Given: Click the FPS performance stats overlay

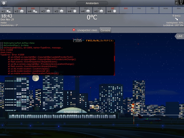Looking at the screenshot, I should point(179,2).
